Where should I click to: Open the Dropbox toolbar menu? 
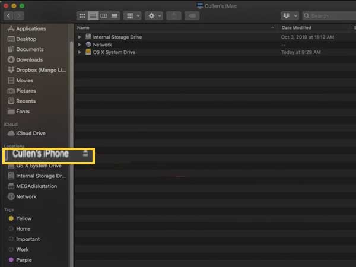tap(290, 16)
